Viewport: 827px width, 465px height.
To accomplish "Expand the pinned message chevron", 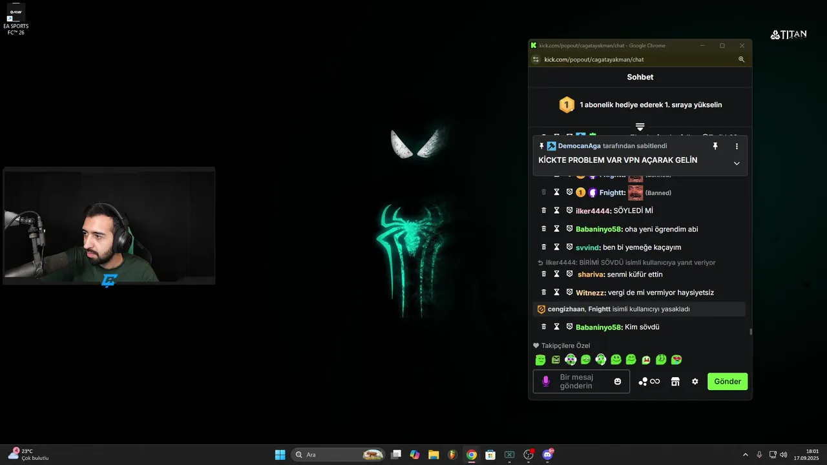I will [x=737, y=163].
